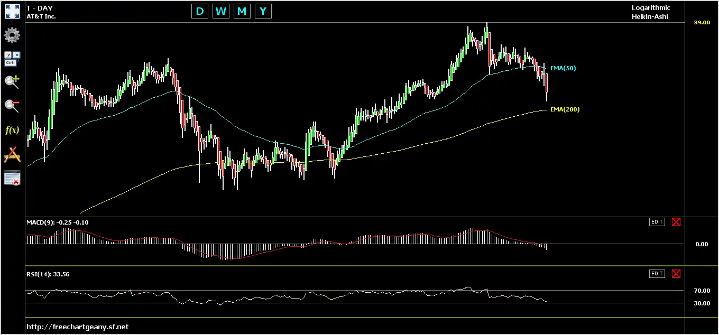Image resolution: width=719 pixels, height=335 pixels.
Task: Open the settings gear icon
Action: (12, 36)
